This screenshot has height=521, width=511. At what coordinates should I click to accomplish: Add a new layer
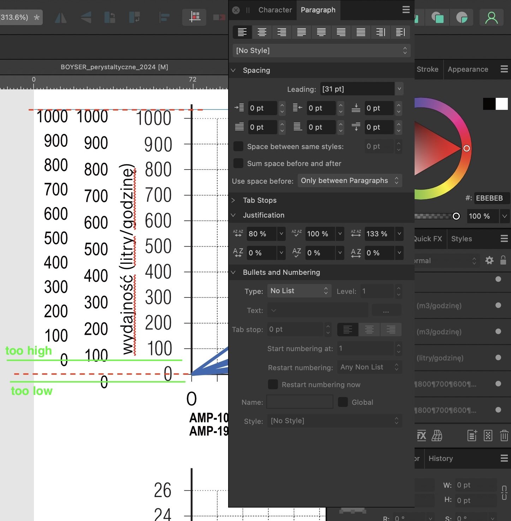coord(472,436)
